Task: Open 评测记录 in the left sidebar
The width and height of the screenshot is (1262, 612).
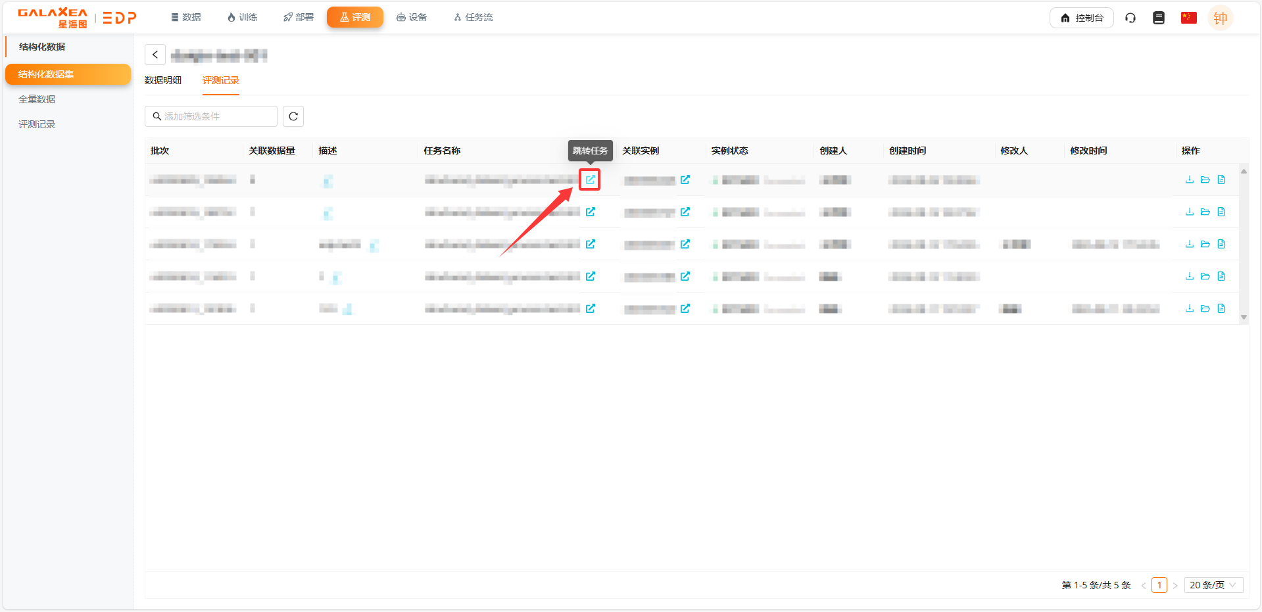Action: (37, 124)
